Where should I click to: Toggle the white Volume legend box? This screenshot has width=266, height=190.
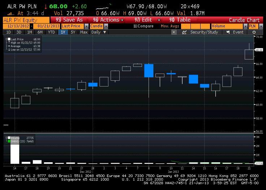click(9, 138)
